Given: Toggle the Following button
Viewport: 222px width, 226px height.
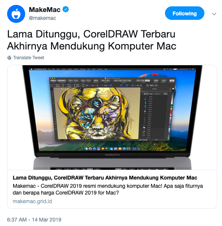Looking at the screenshot, I should (184, 13).
